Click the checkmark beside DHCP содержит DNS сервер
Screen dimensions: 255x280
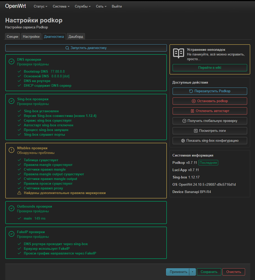tap(19, 85)
